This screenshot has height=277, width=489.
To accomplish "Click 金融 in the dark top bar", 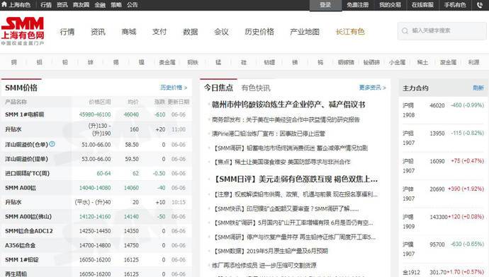I will point(100,5).
